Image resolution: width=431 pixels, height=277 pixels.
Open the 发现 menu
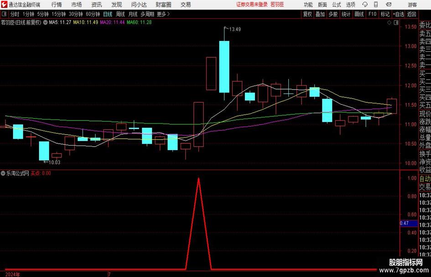117,5
